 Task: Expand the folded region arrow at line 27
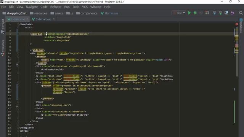tap(17, 107)
